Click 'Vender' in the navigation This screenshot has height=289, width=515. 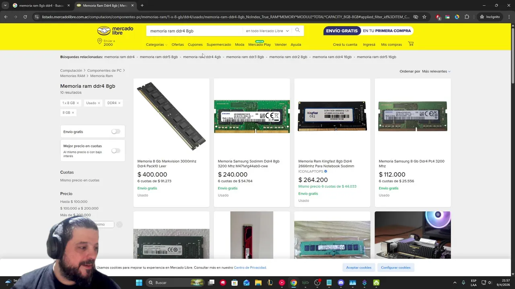281,45
